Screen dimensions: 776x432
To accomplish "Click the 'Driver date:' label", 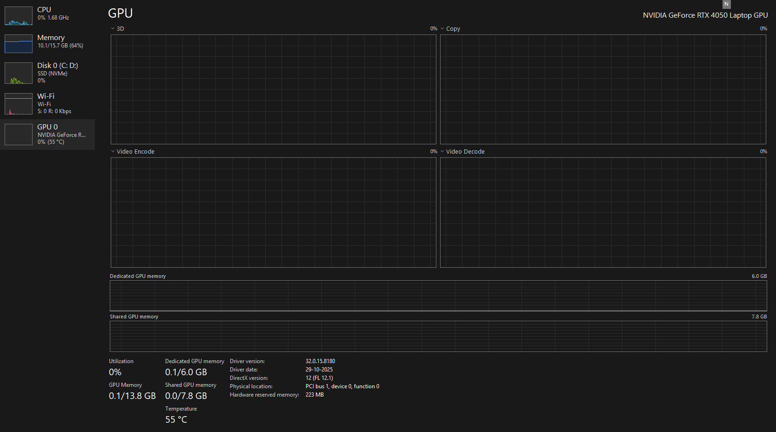I will pyautogui.click(x=244, y=370).
